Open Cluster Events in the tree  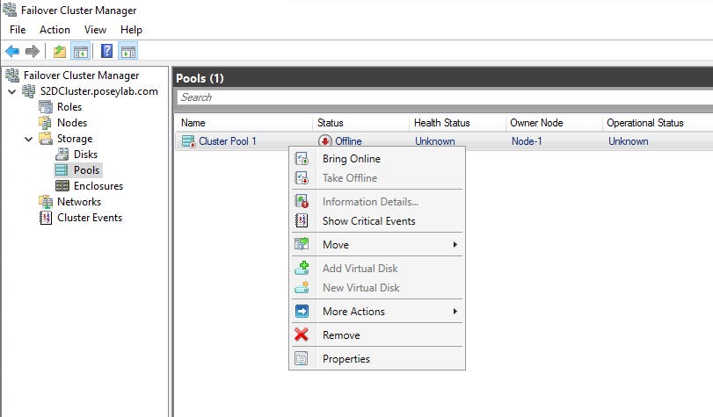[x=89, y=218]
